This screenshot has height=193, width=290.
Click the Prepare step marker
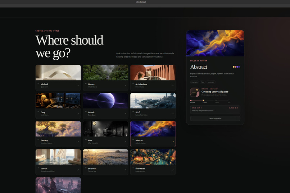[x=191, y=101]
